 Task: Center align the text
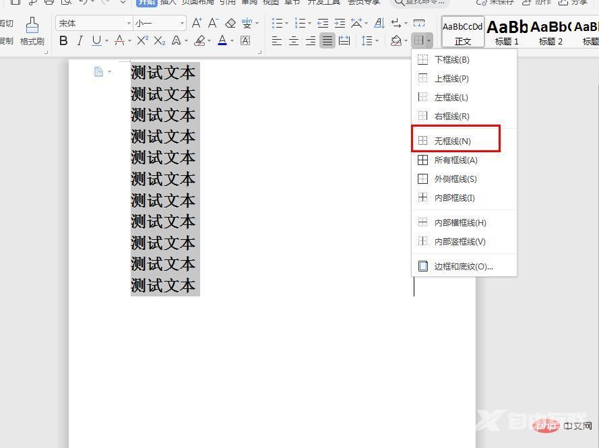click(294, 41)
